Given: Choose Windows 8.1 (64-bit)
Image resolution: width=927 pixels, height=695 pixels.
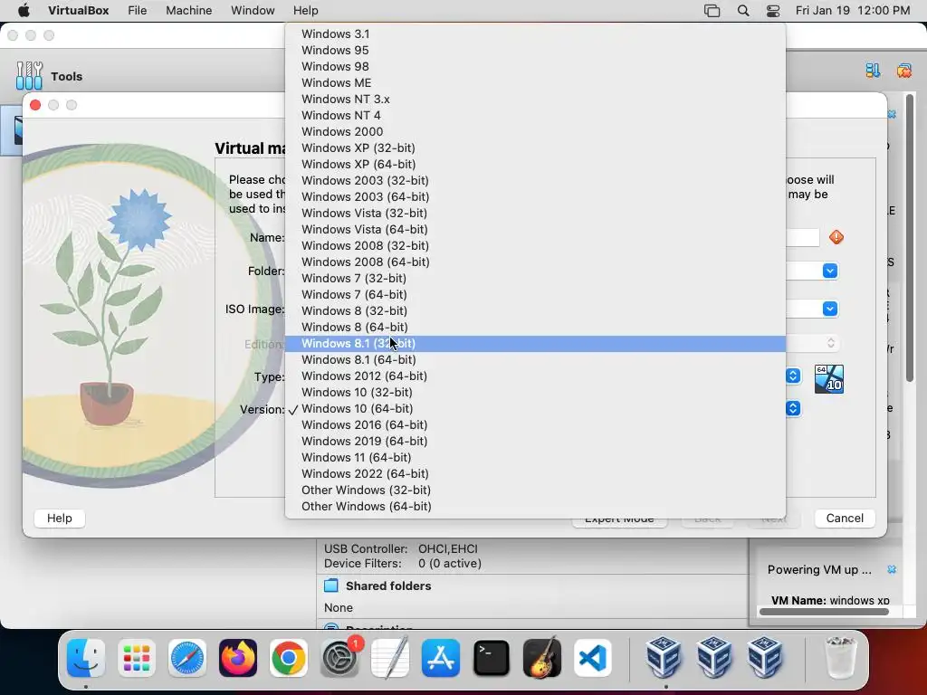Looking at the screenshot, I should (x=535, y=359).
